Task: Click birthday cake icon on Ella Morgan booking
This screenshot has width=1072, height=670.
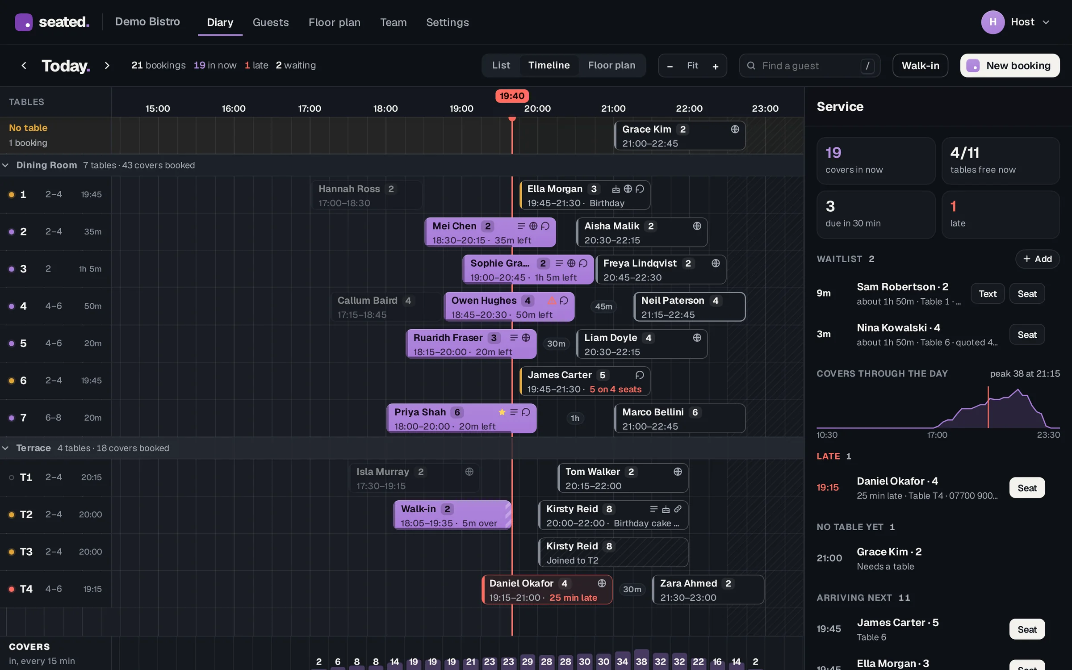Action: point(616,189)
